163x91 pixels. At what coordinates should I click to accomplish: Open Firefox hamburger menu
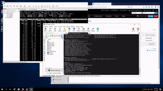(158, 7)
